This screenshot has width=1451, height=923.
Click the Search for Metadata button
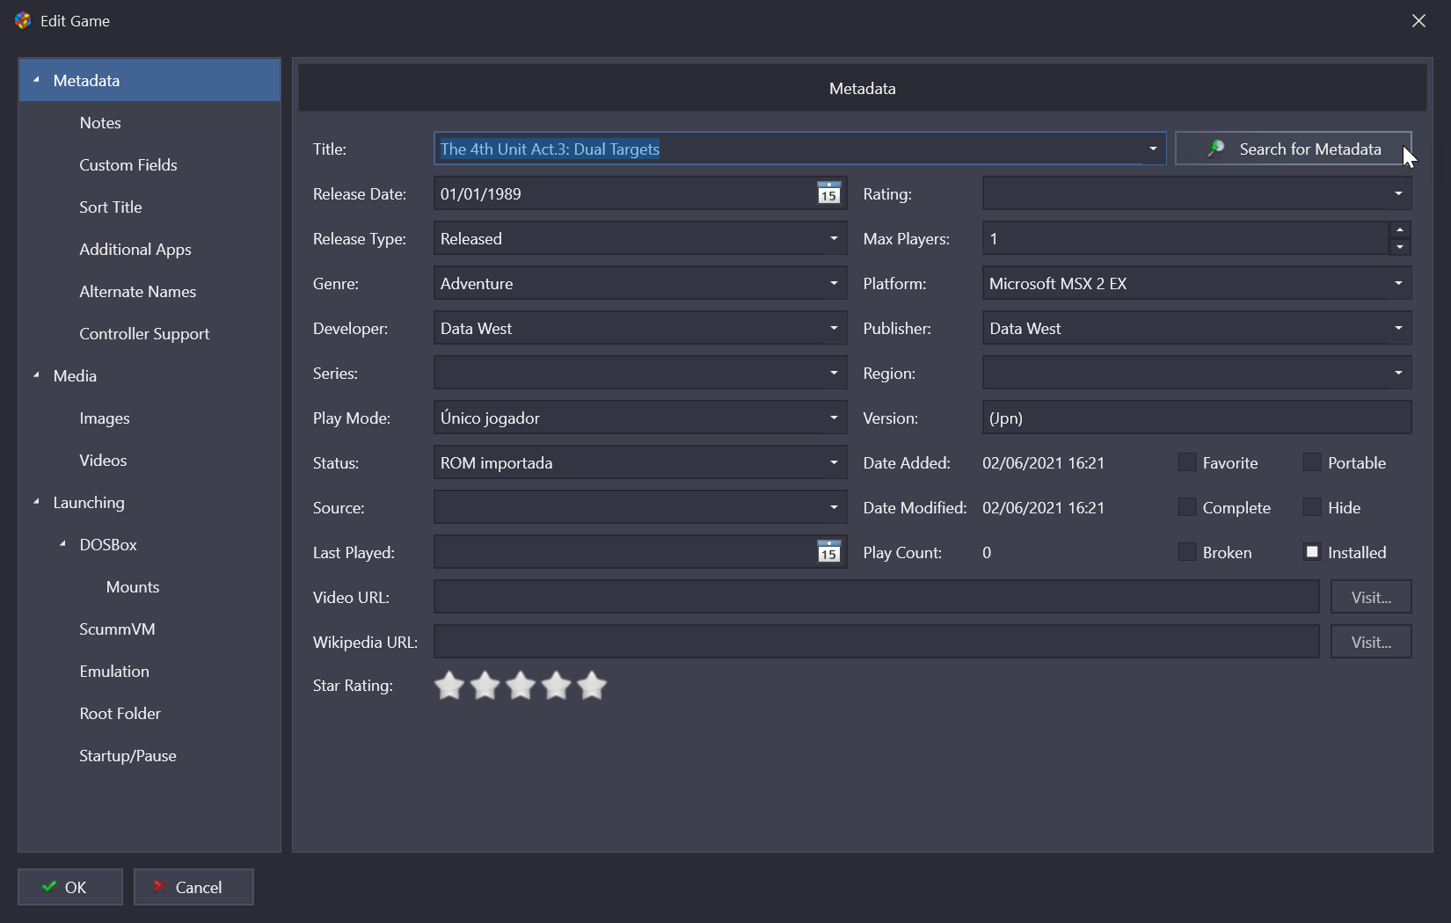(x=1293, y=149)
